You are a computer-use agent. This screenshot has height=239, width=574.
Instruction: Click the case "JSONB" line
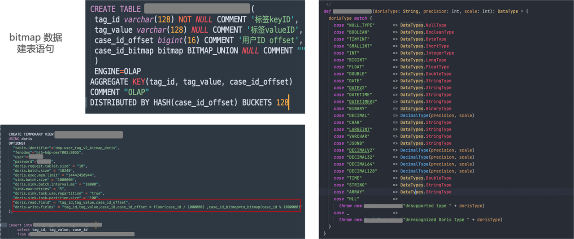click(392, 143)
